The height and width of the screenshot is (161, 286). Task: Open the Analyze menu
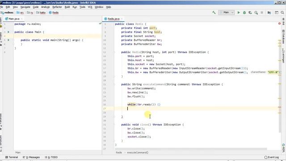click(46, 7)
